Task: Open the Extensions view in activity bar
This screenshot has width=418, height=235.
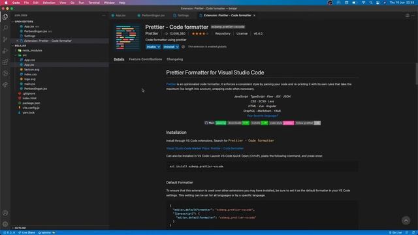Action: 5,62
